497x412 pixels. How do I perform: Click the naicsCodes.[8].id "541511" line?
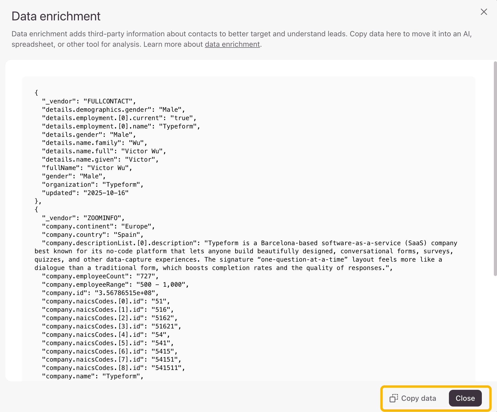[x=113, y=368]
